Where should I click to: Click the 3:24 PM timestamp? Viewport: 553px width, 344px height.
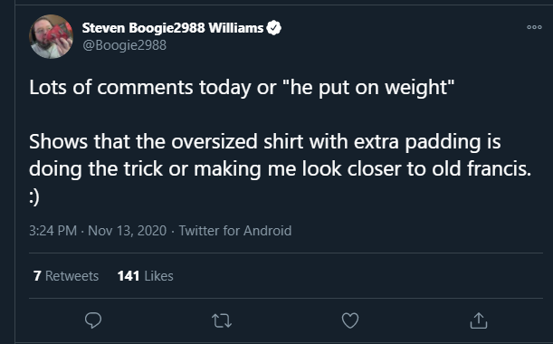pos(52,231)
